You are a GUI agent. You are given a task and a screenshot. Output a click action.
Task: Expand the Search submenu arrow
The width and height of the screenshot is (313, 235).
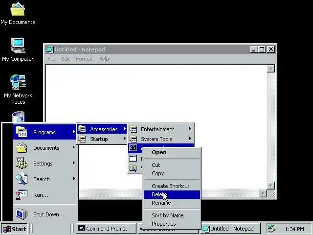[74, 179]
